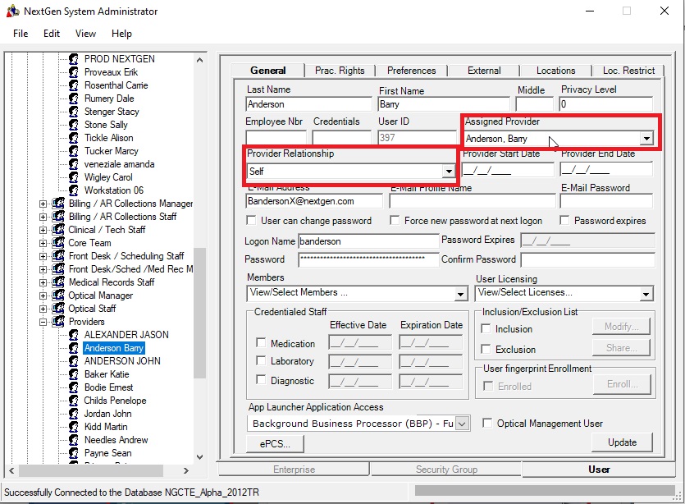Click the user icon beside Tucker Marcy
Screen dimensions: 685x504
(x=74, y=151)
